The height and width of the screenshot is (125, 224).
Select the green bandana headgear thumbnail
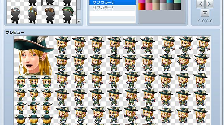click(68, 15)
